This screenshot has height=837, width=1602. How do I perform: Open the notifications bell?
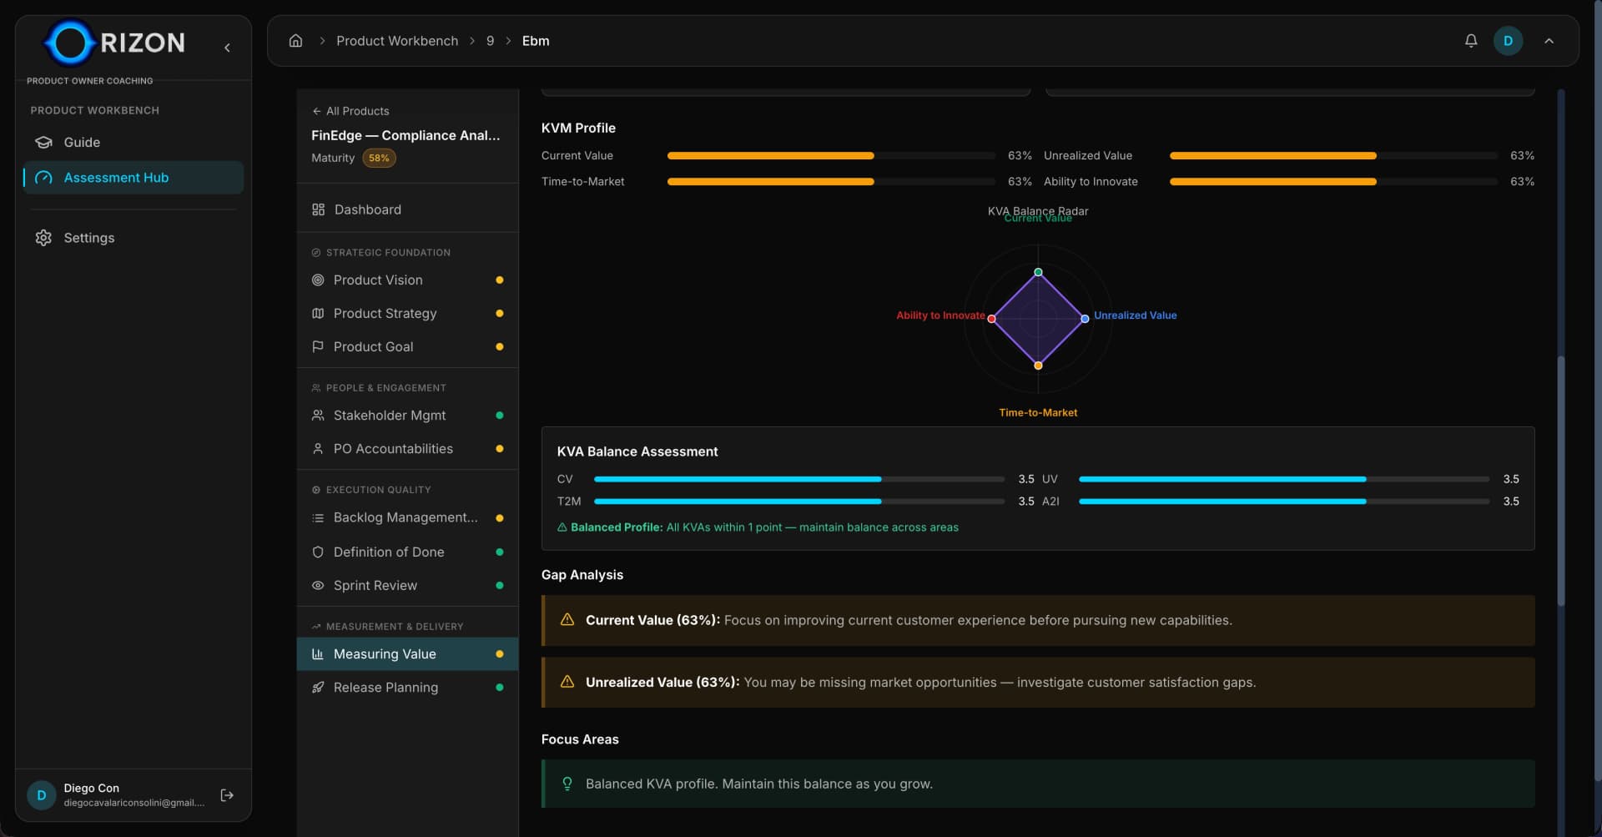click(x=1470, y=40)
